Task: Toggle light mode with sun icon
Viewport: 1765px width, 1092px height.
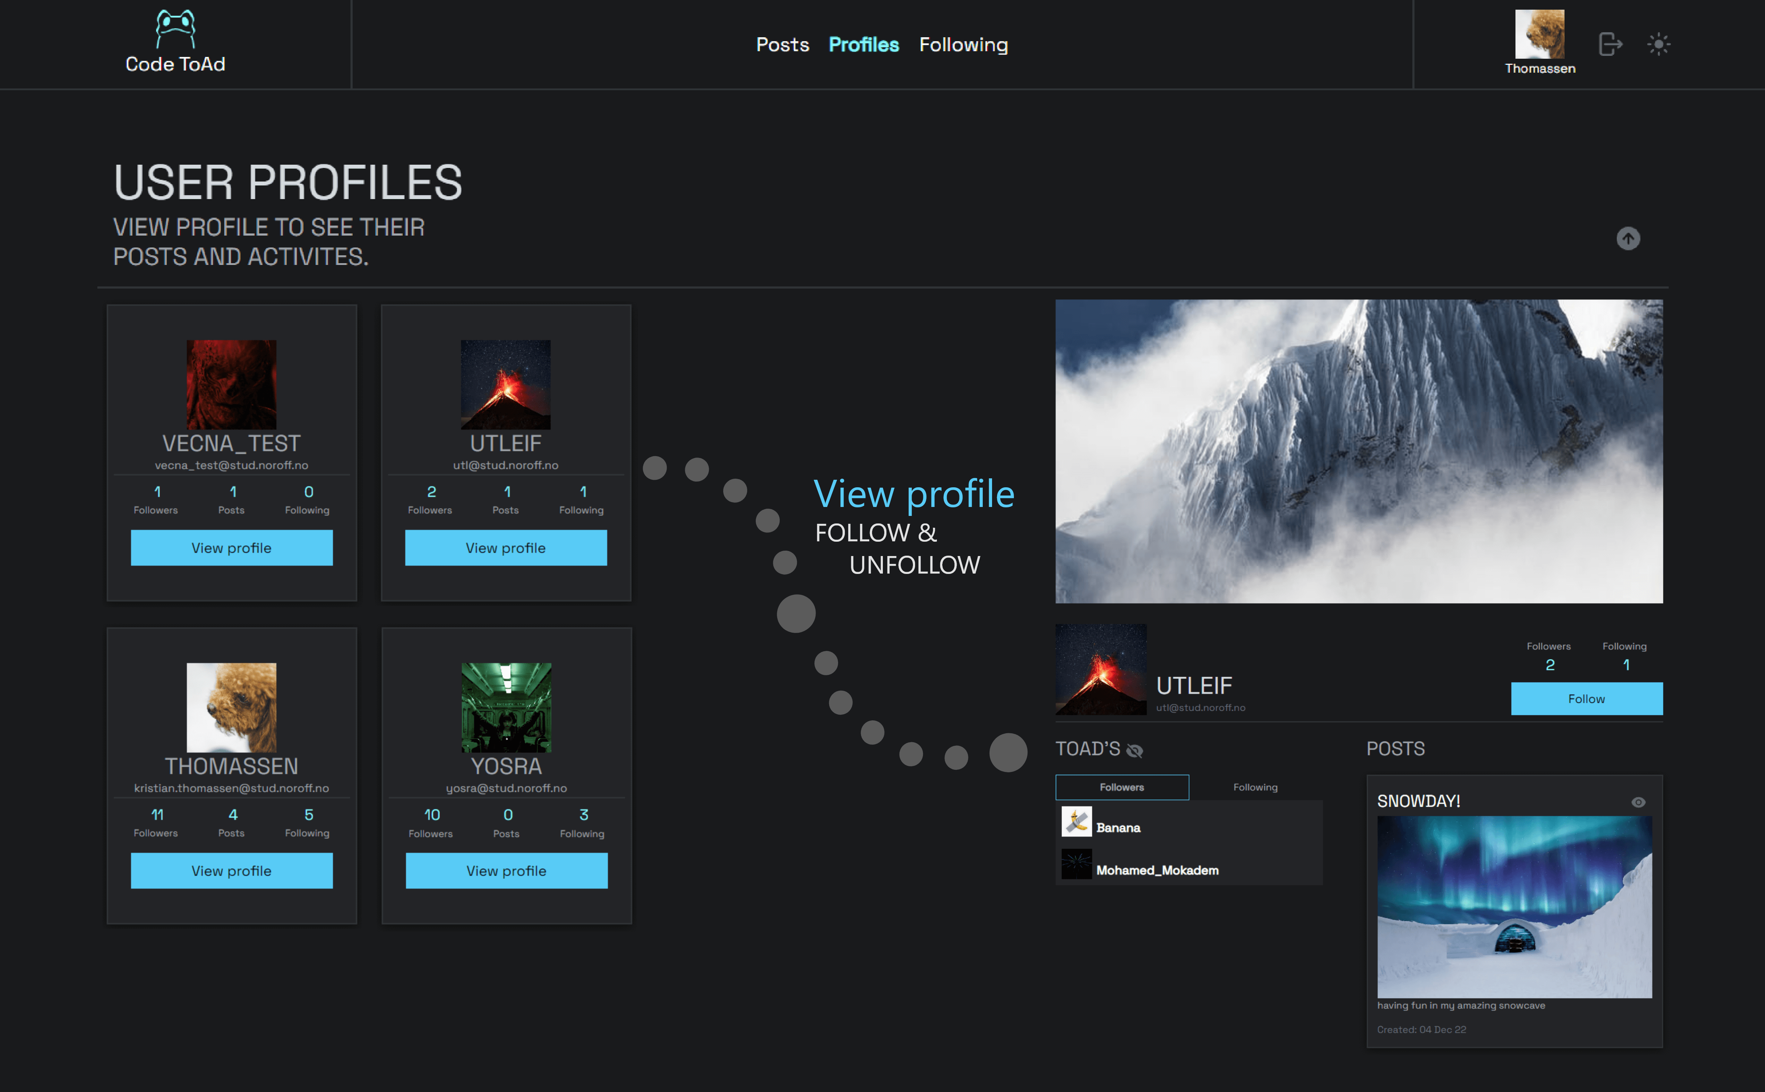Action: tap(1659, 44)
